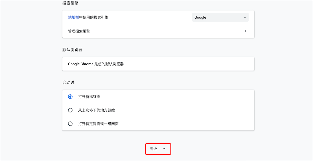Image resolution: width=313 pixels, height=161 pixels.
Task: Select the 从上次停下的地方继续 radio button
Action: coord(70,110)
